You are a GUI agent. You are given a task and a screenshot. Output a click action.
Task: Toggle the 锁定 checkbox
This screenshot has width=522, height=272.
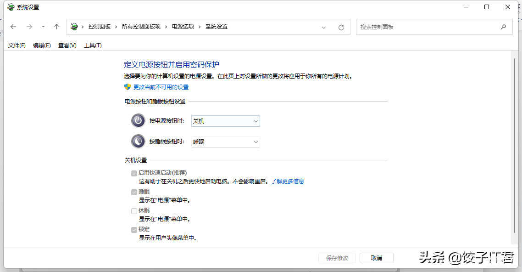[x=134, y=230]
